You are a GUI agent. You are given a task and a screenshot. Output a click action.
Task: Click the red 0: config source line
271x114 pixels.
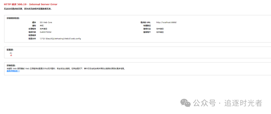[11, 55]
